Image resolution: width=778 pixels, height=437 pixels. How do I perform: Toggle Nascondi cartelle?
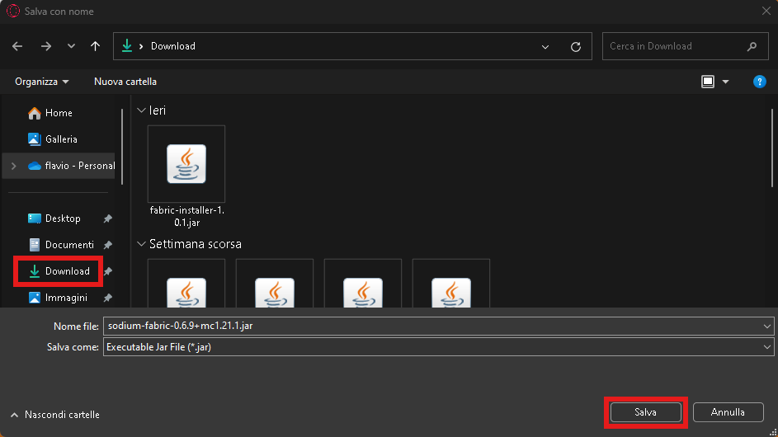point(55,415)
